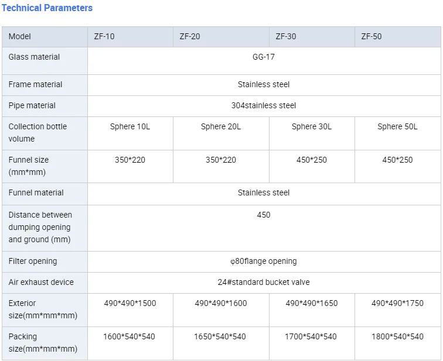Select packing size 1600*540*540 cell

click(130, 336)
